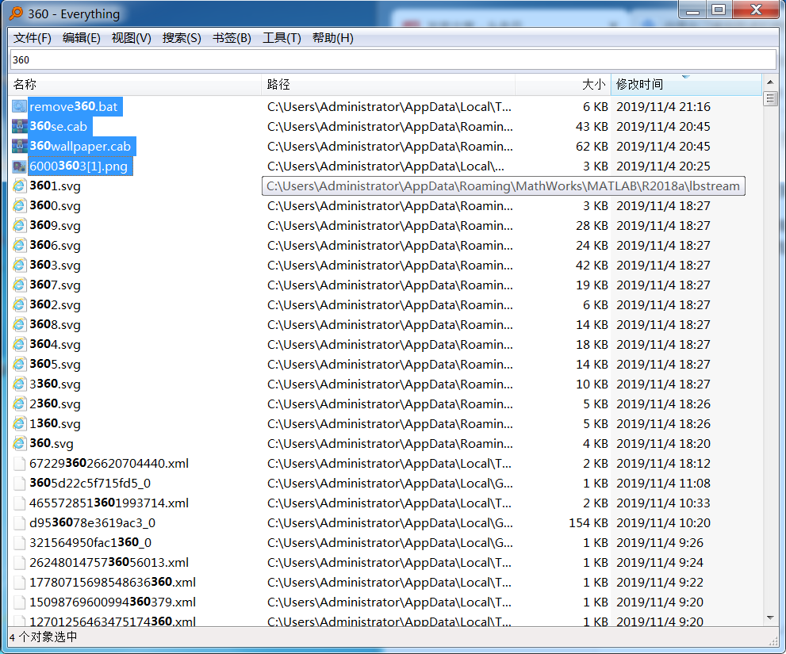Click the blank icon of 672293602662070 4440.xml
786x654 pixels.
(x=19, y=464)
